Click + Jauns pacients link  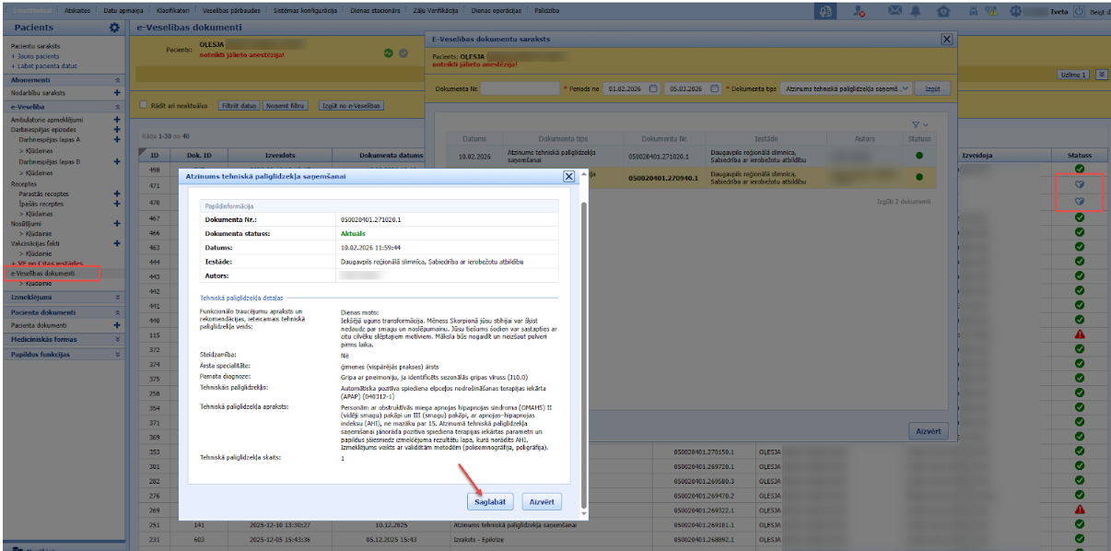35,56
